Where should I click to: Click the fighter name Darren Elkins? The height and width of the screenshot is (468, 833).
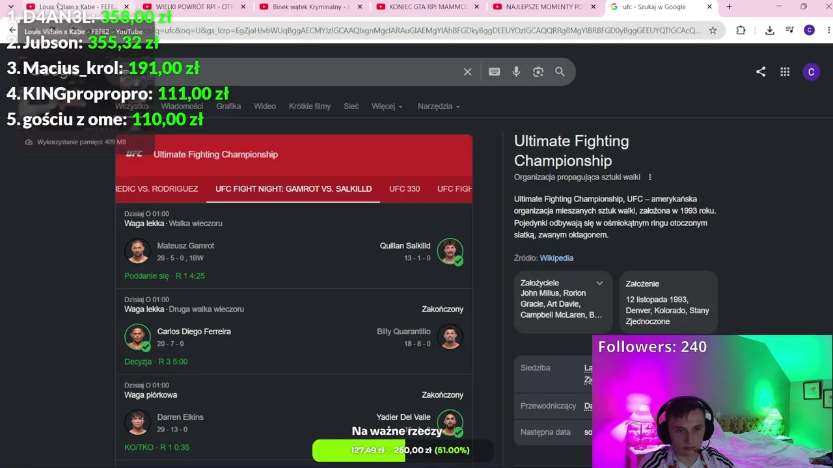(x=180, y=417)
